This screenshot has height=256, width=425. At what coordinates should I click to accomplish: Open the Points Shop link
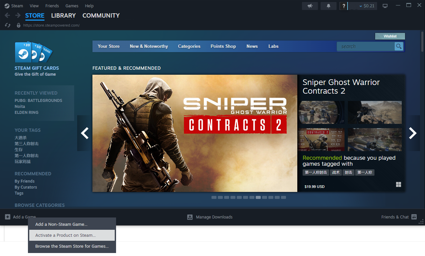[223, 46]
